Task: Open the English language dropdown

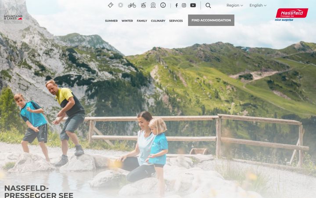Action: 258,5
